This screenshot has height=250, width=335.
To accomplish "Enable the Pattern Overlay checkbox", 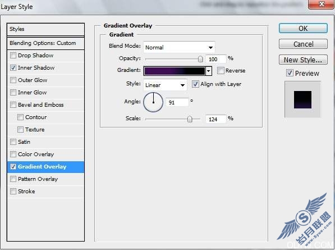I will coord(13,179).
